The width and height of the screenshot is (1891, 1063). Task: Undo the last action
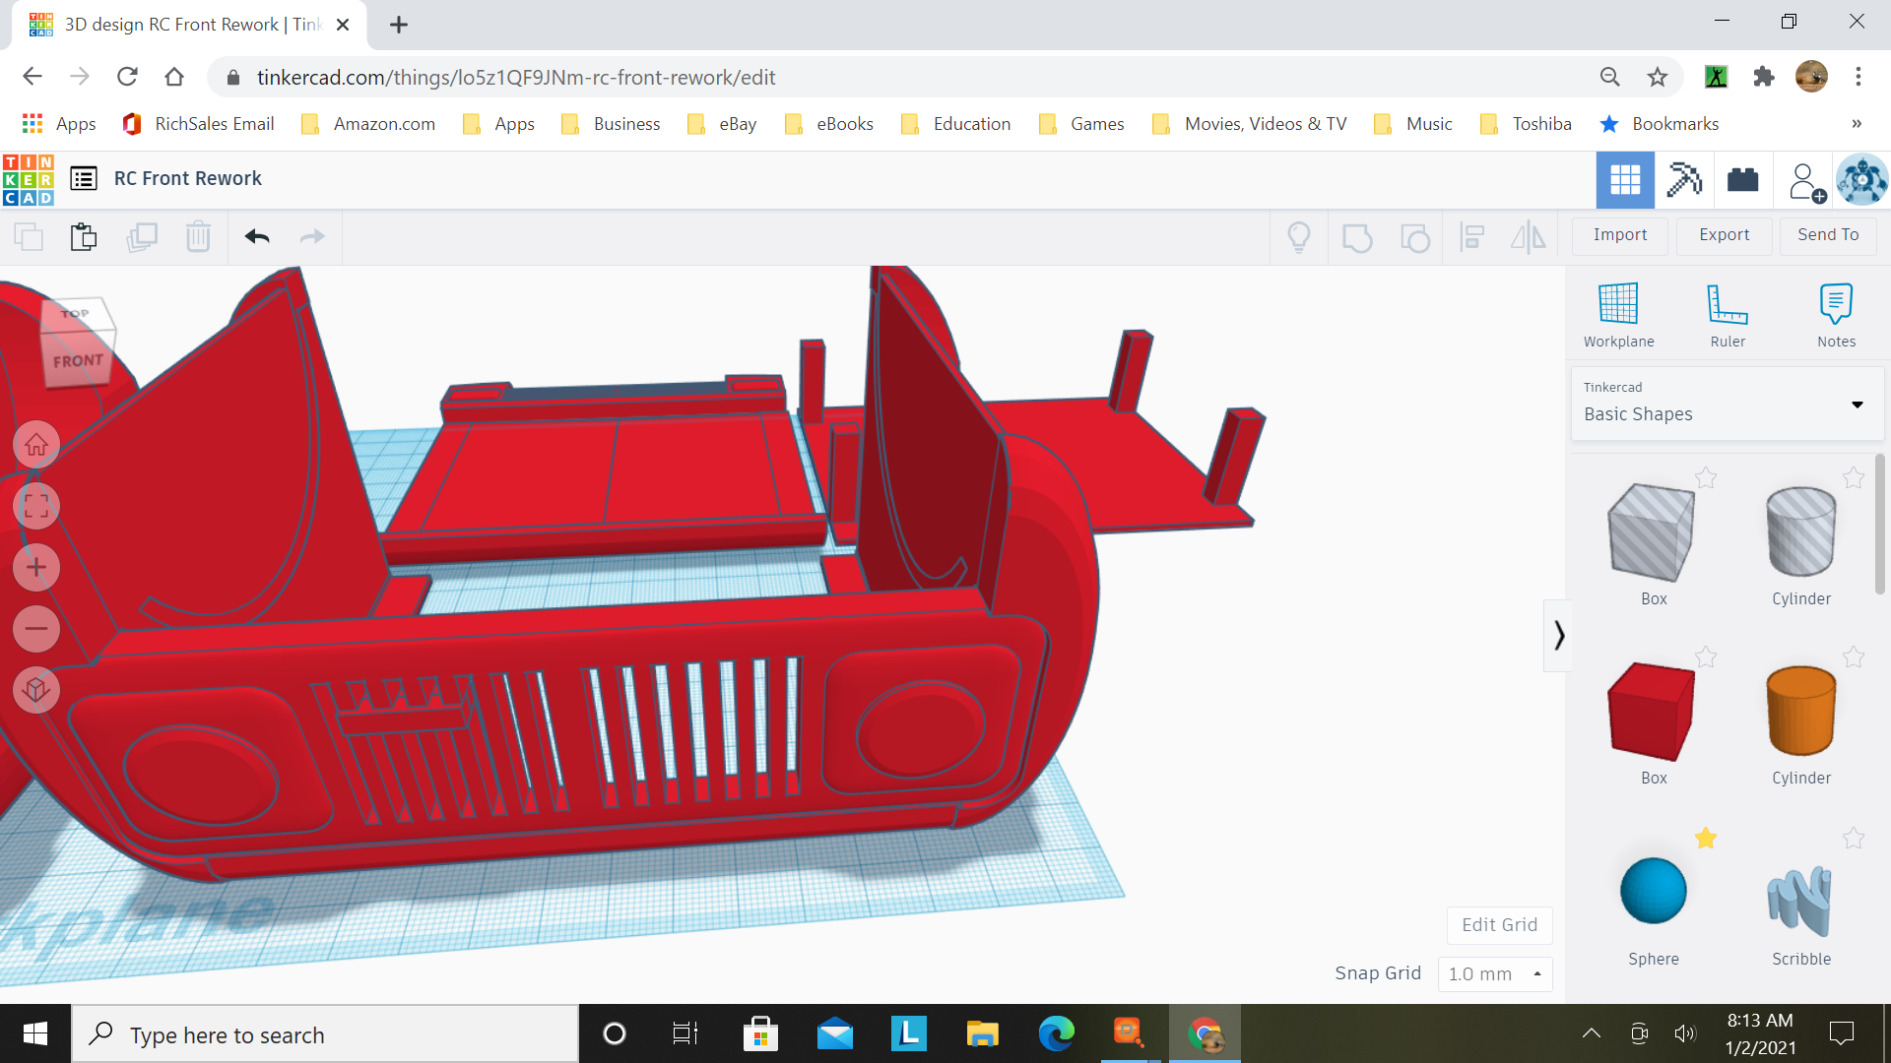255,236
